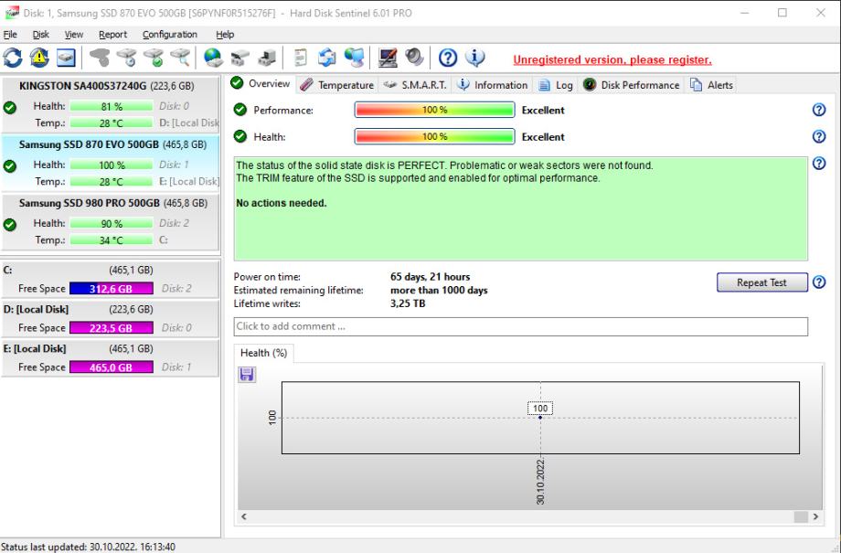The image size is (841, 553).
Task: Click the Repeat Test button
Action: 761,282
